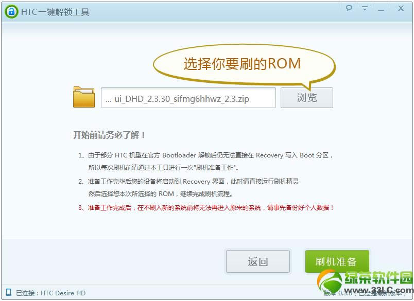Minimize the HTC unlock tool window

tap(381, 9)
